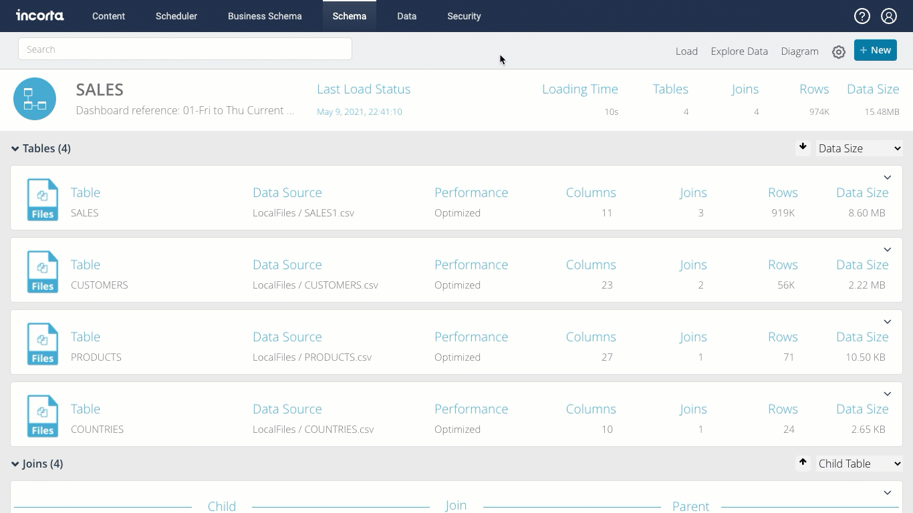Toggle joins sort direction arrow
Viewport: 913px width, 513px height.
point(803,463)
